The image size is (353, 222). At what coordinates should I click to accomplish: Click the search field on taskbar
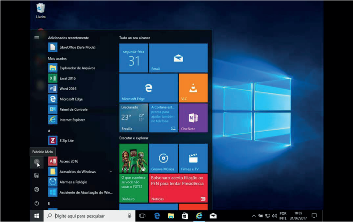point(90,216)
